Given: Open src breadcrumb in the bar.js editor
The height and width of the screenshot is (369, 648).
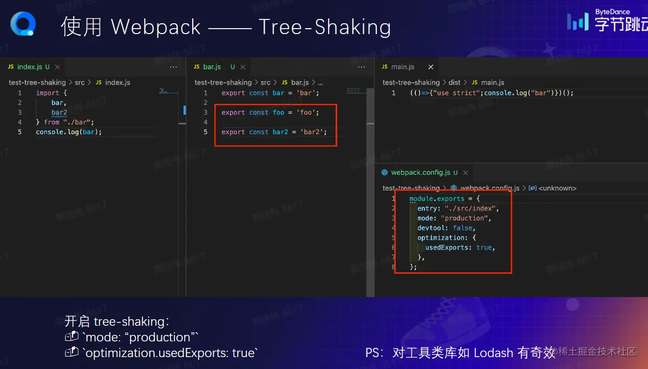Looking at the screenshot, I should click(x=266, y=83).
